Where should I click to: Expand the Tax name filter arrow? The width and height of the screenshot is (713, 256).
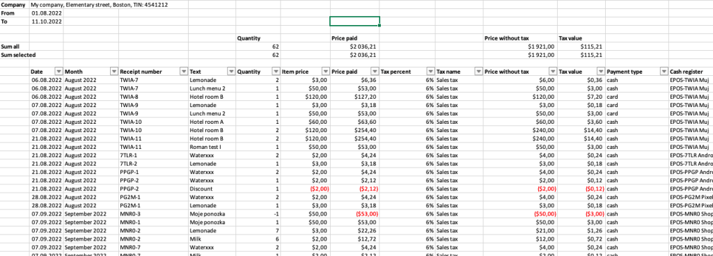tap(478, 72)
